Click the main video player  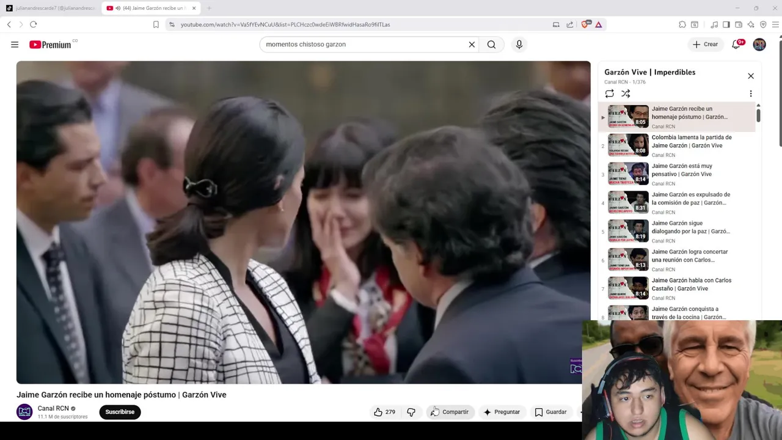(x=303, y=222)
